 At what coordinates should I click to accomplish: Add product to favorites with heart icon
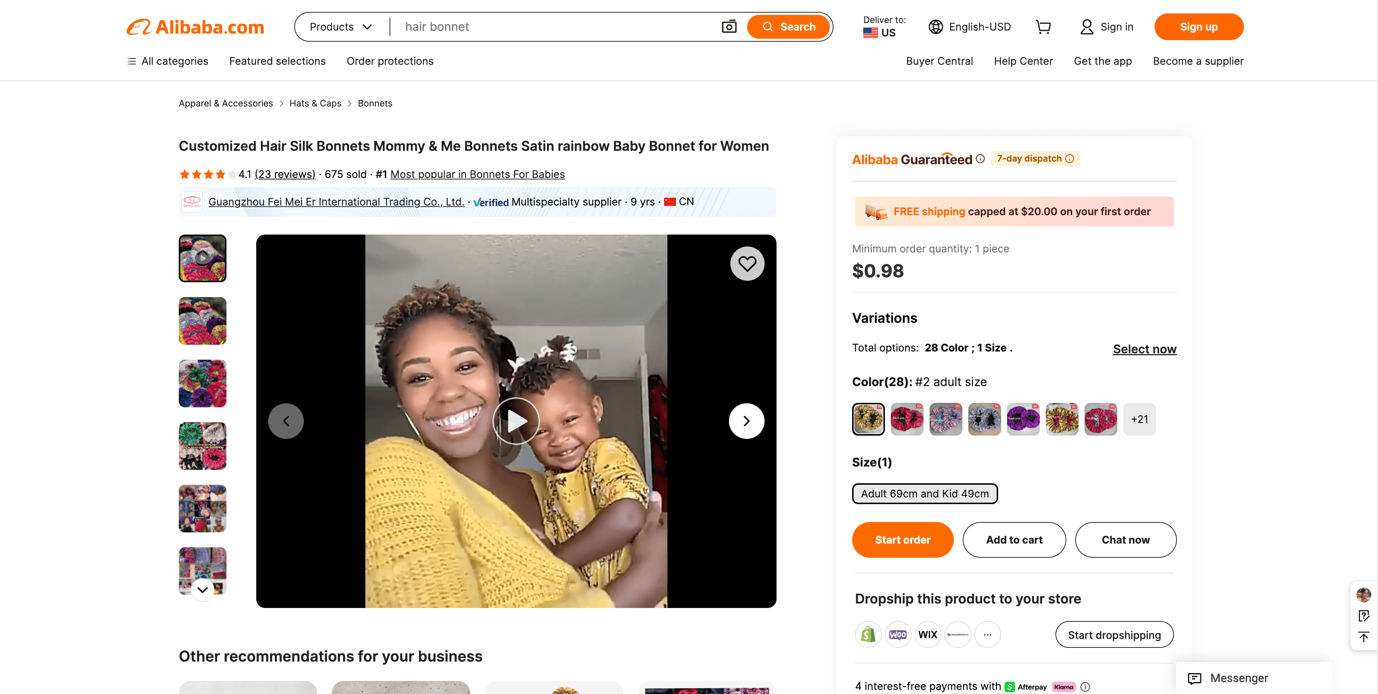747,264
